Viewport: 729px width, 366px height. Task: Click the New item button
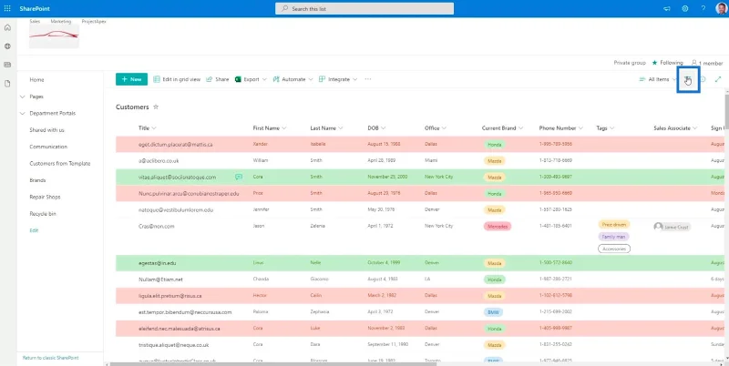[x=131, y=79]
